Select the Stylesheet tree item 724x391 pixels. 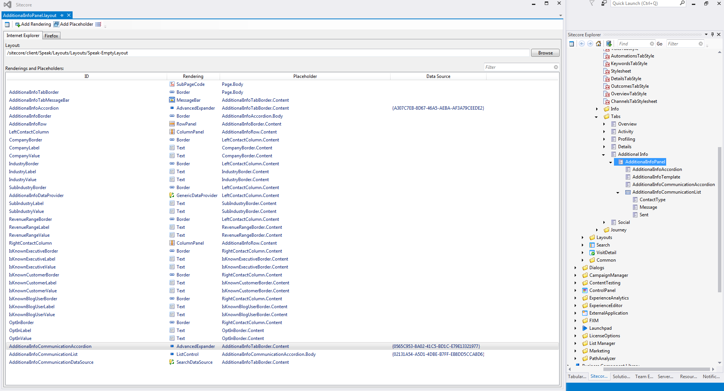point(621,71)
